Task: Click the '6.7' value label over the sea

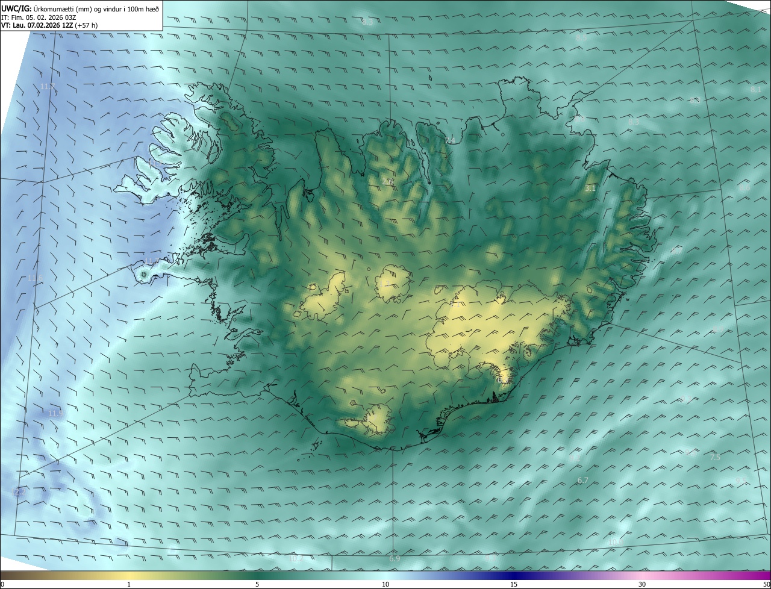Action: [582, 481]
